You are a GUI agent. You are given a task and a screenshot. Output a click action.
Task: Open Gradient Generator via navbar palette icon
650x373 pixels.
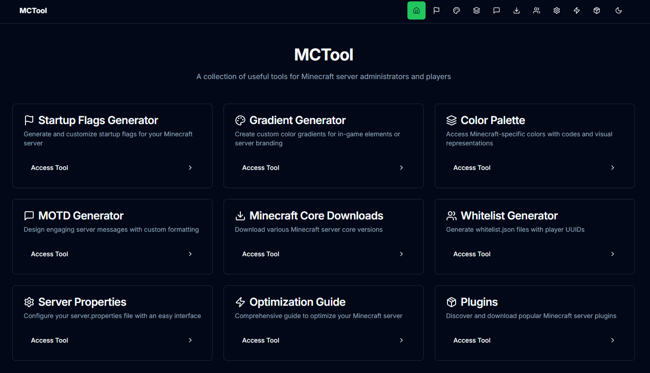point(457,10)
